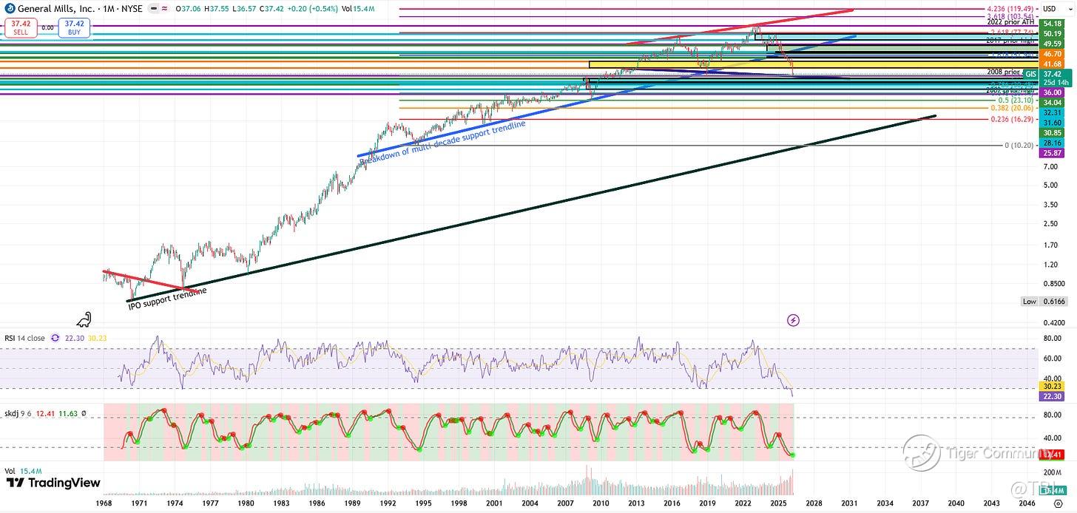Select the 0.5 (23.10) Fibonacci level label

pyautogui.click(x=1015, y=100)
